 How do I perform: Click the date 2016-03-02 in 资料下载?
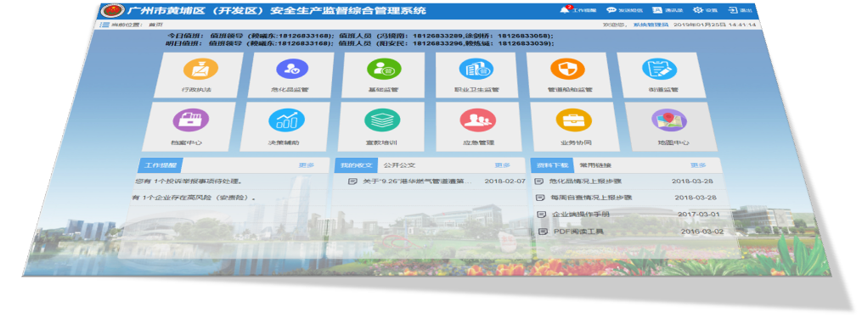701,232
